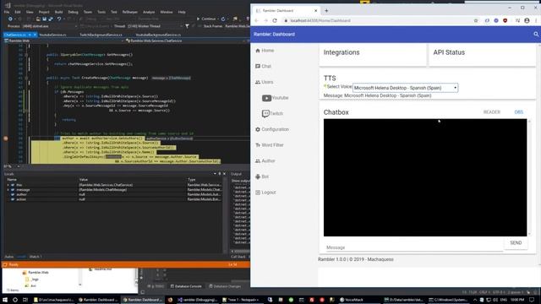
Task: Click the thread filter funnel icon
Action: [187, 26]
